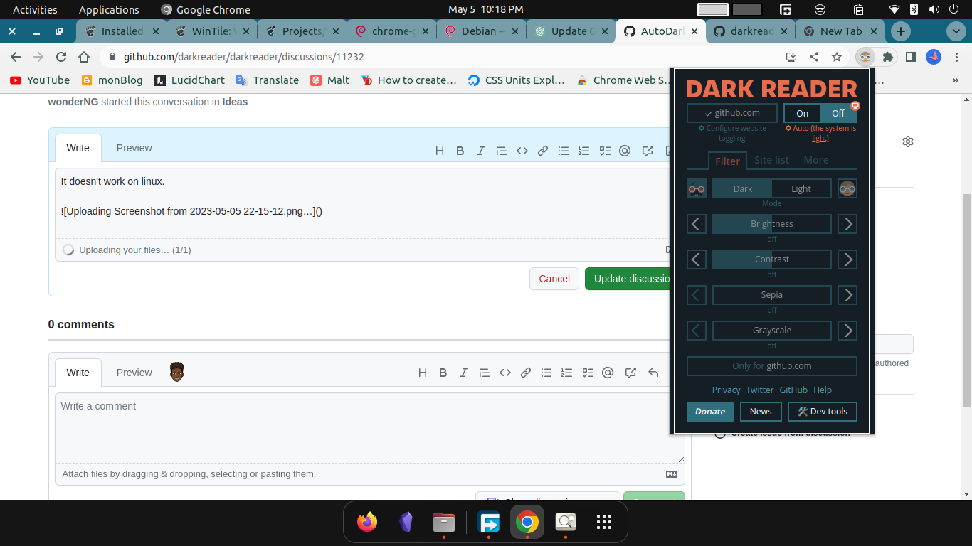The width and height of the screenshot is (972, 546).
Task: Select Dark mode in Dark Reader
Action: pyautogui.click(x=742, y=188)
